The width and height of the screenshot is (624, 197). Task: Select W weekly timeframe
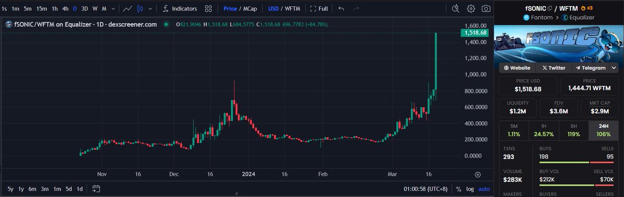point(95,8)
